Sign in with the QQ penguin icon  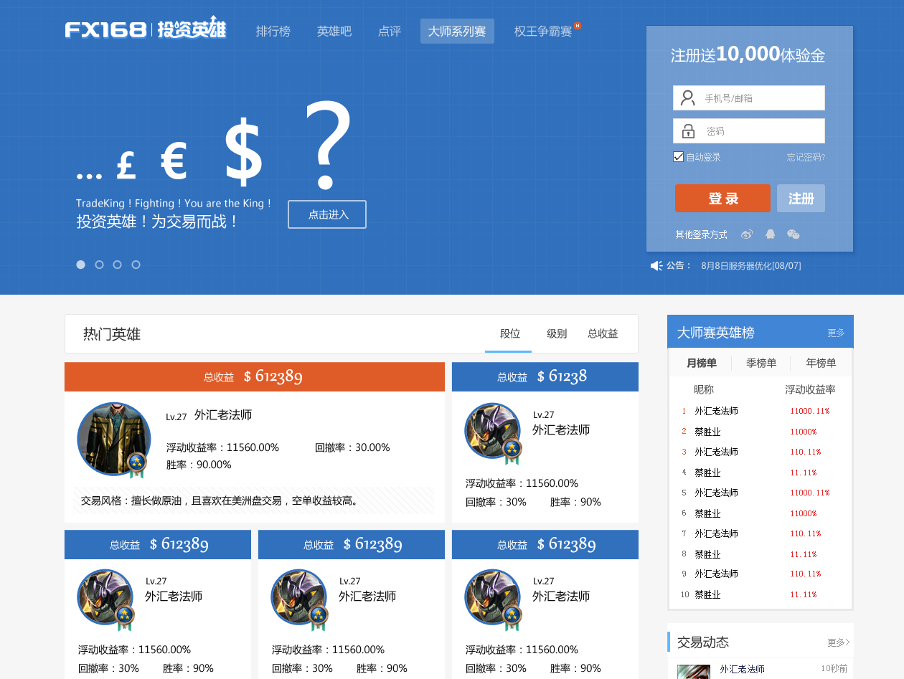(770, 234)
